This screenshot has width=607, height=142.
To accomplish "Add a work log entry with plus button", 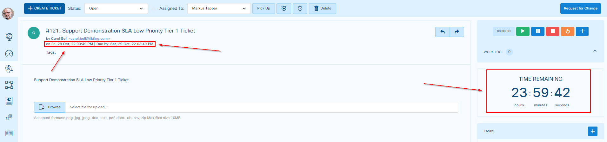I will click(x=582, y=31).
